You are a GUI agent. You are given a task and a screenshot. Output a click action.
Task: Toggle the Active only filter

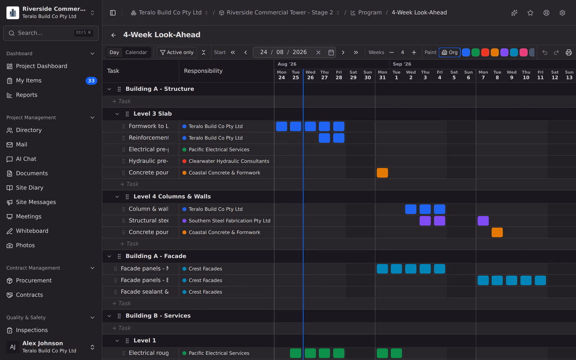[177, 52]
